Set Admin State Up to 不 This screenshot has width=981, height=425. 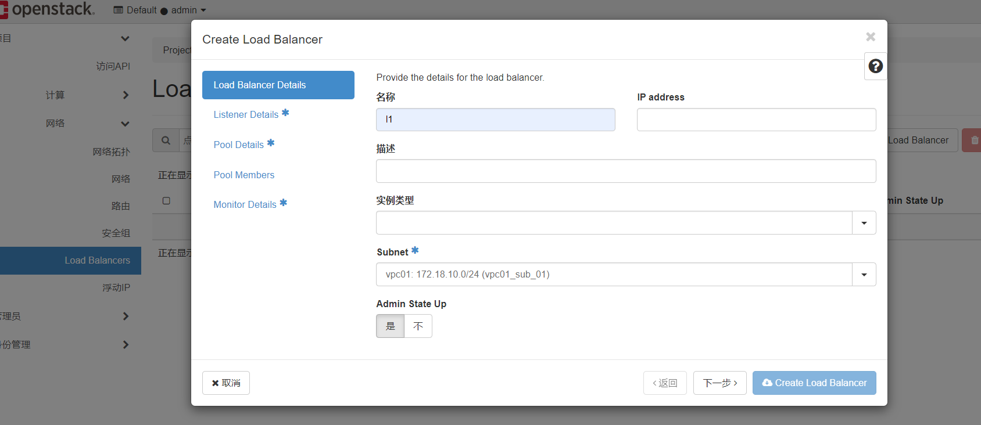pos(418,326)
